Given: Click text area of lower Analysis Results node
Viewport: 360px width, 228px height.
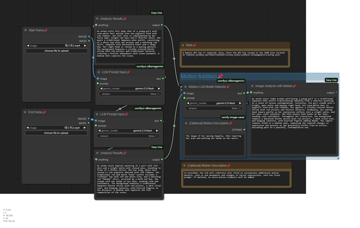Looking at the screenshot, I should tap(129, 181).
